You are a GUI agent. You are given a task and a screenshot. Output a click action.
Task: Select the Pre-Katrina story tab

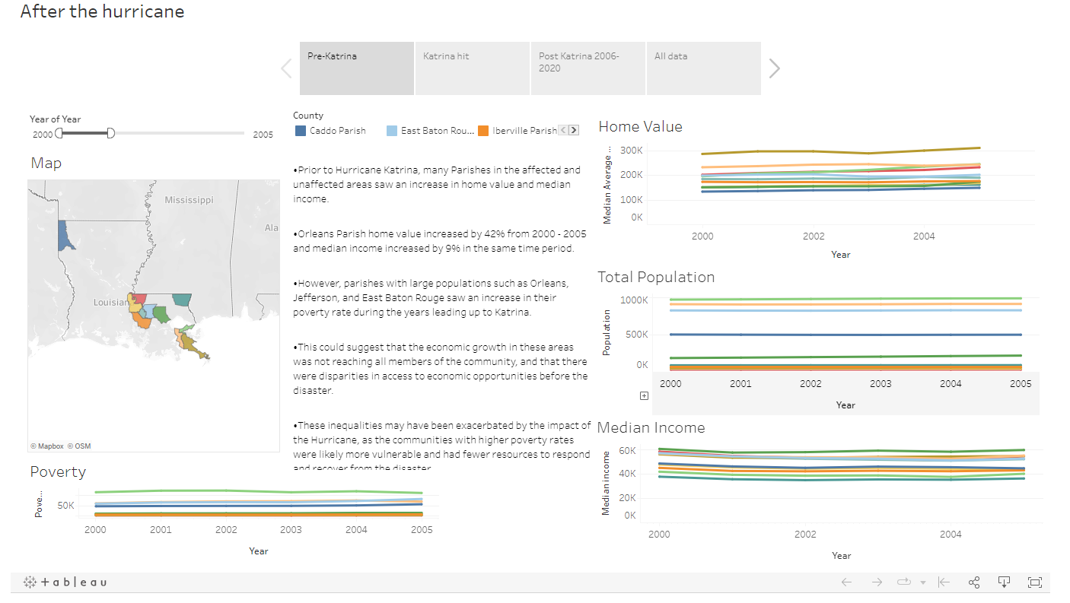point(357,68)
